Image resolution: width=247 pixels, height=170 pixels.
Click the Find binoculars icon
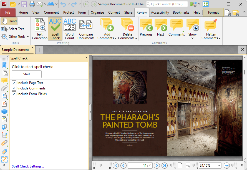coord(228,12)
